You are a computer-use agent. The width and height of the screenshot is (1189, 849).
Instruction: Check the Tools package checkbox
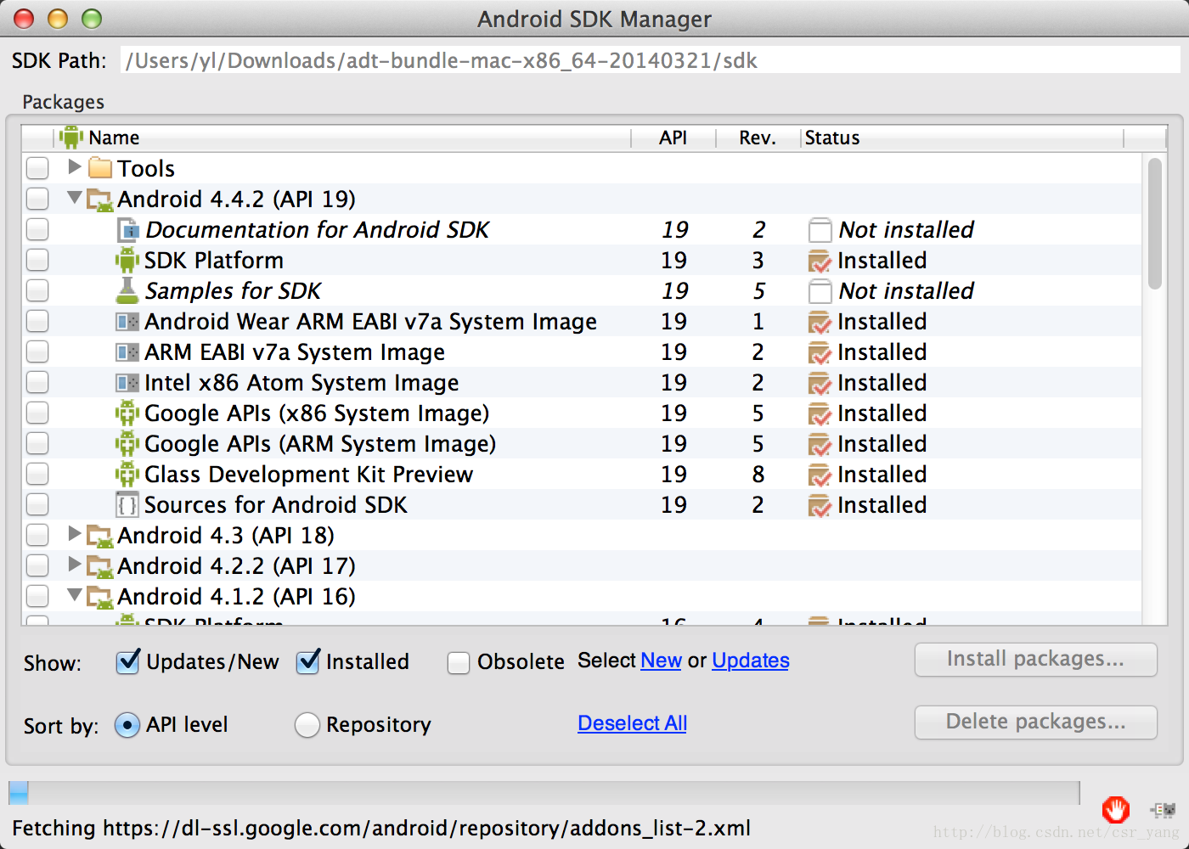pos(37,168)
